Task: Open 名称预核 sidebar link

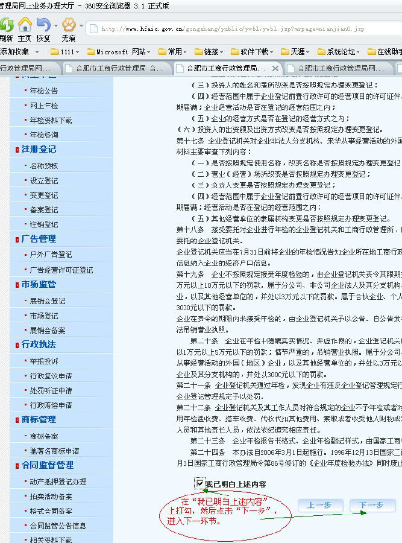Action: coord(44,166)
